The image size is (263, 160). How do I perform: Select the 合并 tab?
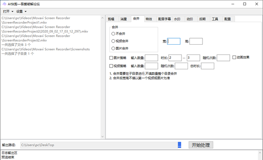tap(136, 18)
